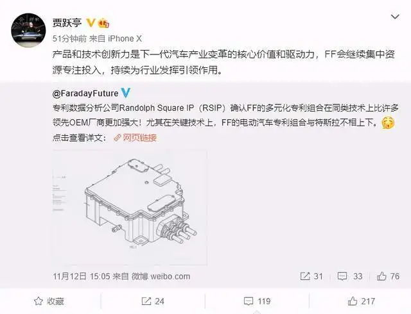Click the gold V verification badge

[x=91, y=23]
